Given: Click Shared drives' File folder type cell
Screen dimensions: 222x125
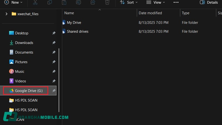Looking at the screenshot, I should pos(190,31).
